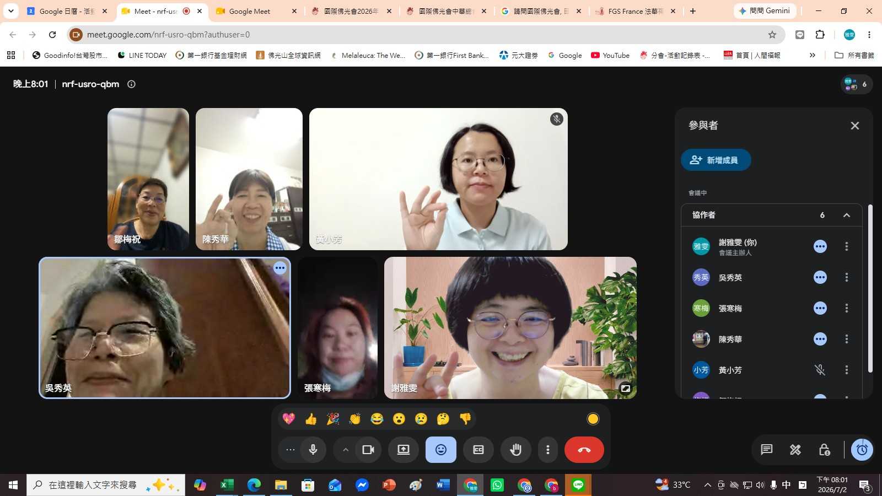Send the sad face reaction

pyautogui.click(x=421, y=419)
